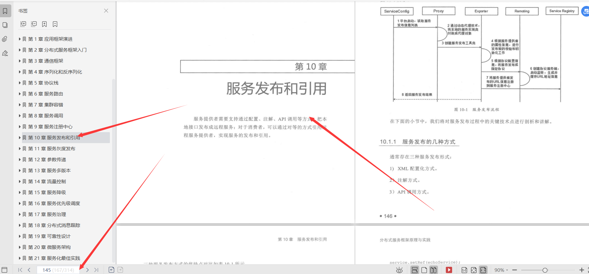Open the 90% zoom level dropdown

[501, 270]
